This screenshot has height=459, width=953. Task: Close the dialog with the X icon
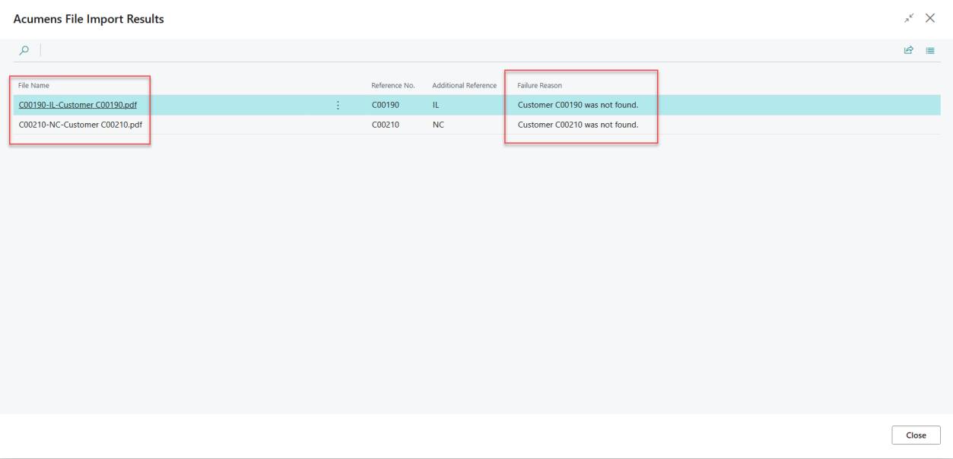pyautogui.click(x=929, y=17)
